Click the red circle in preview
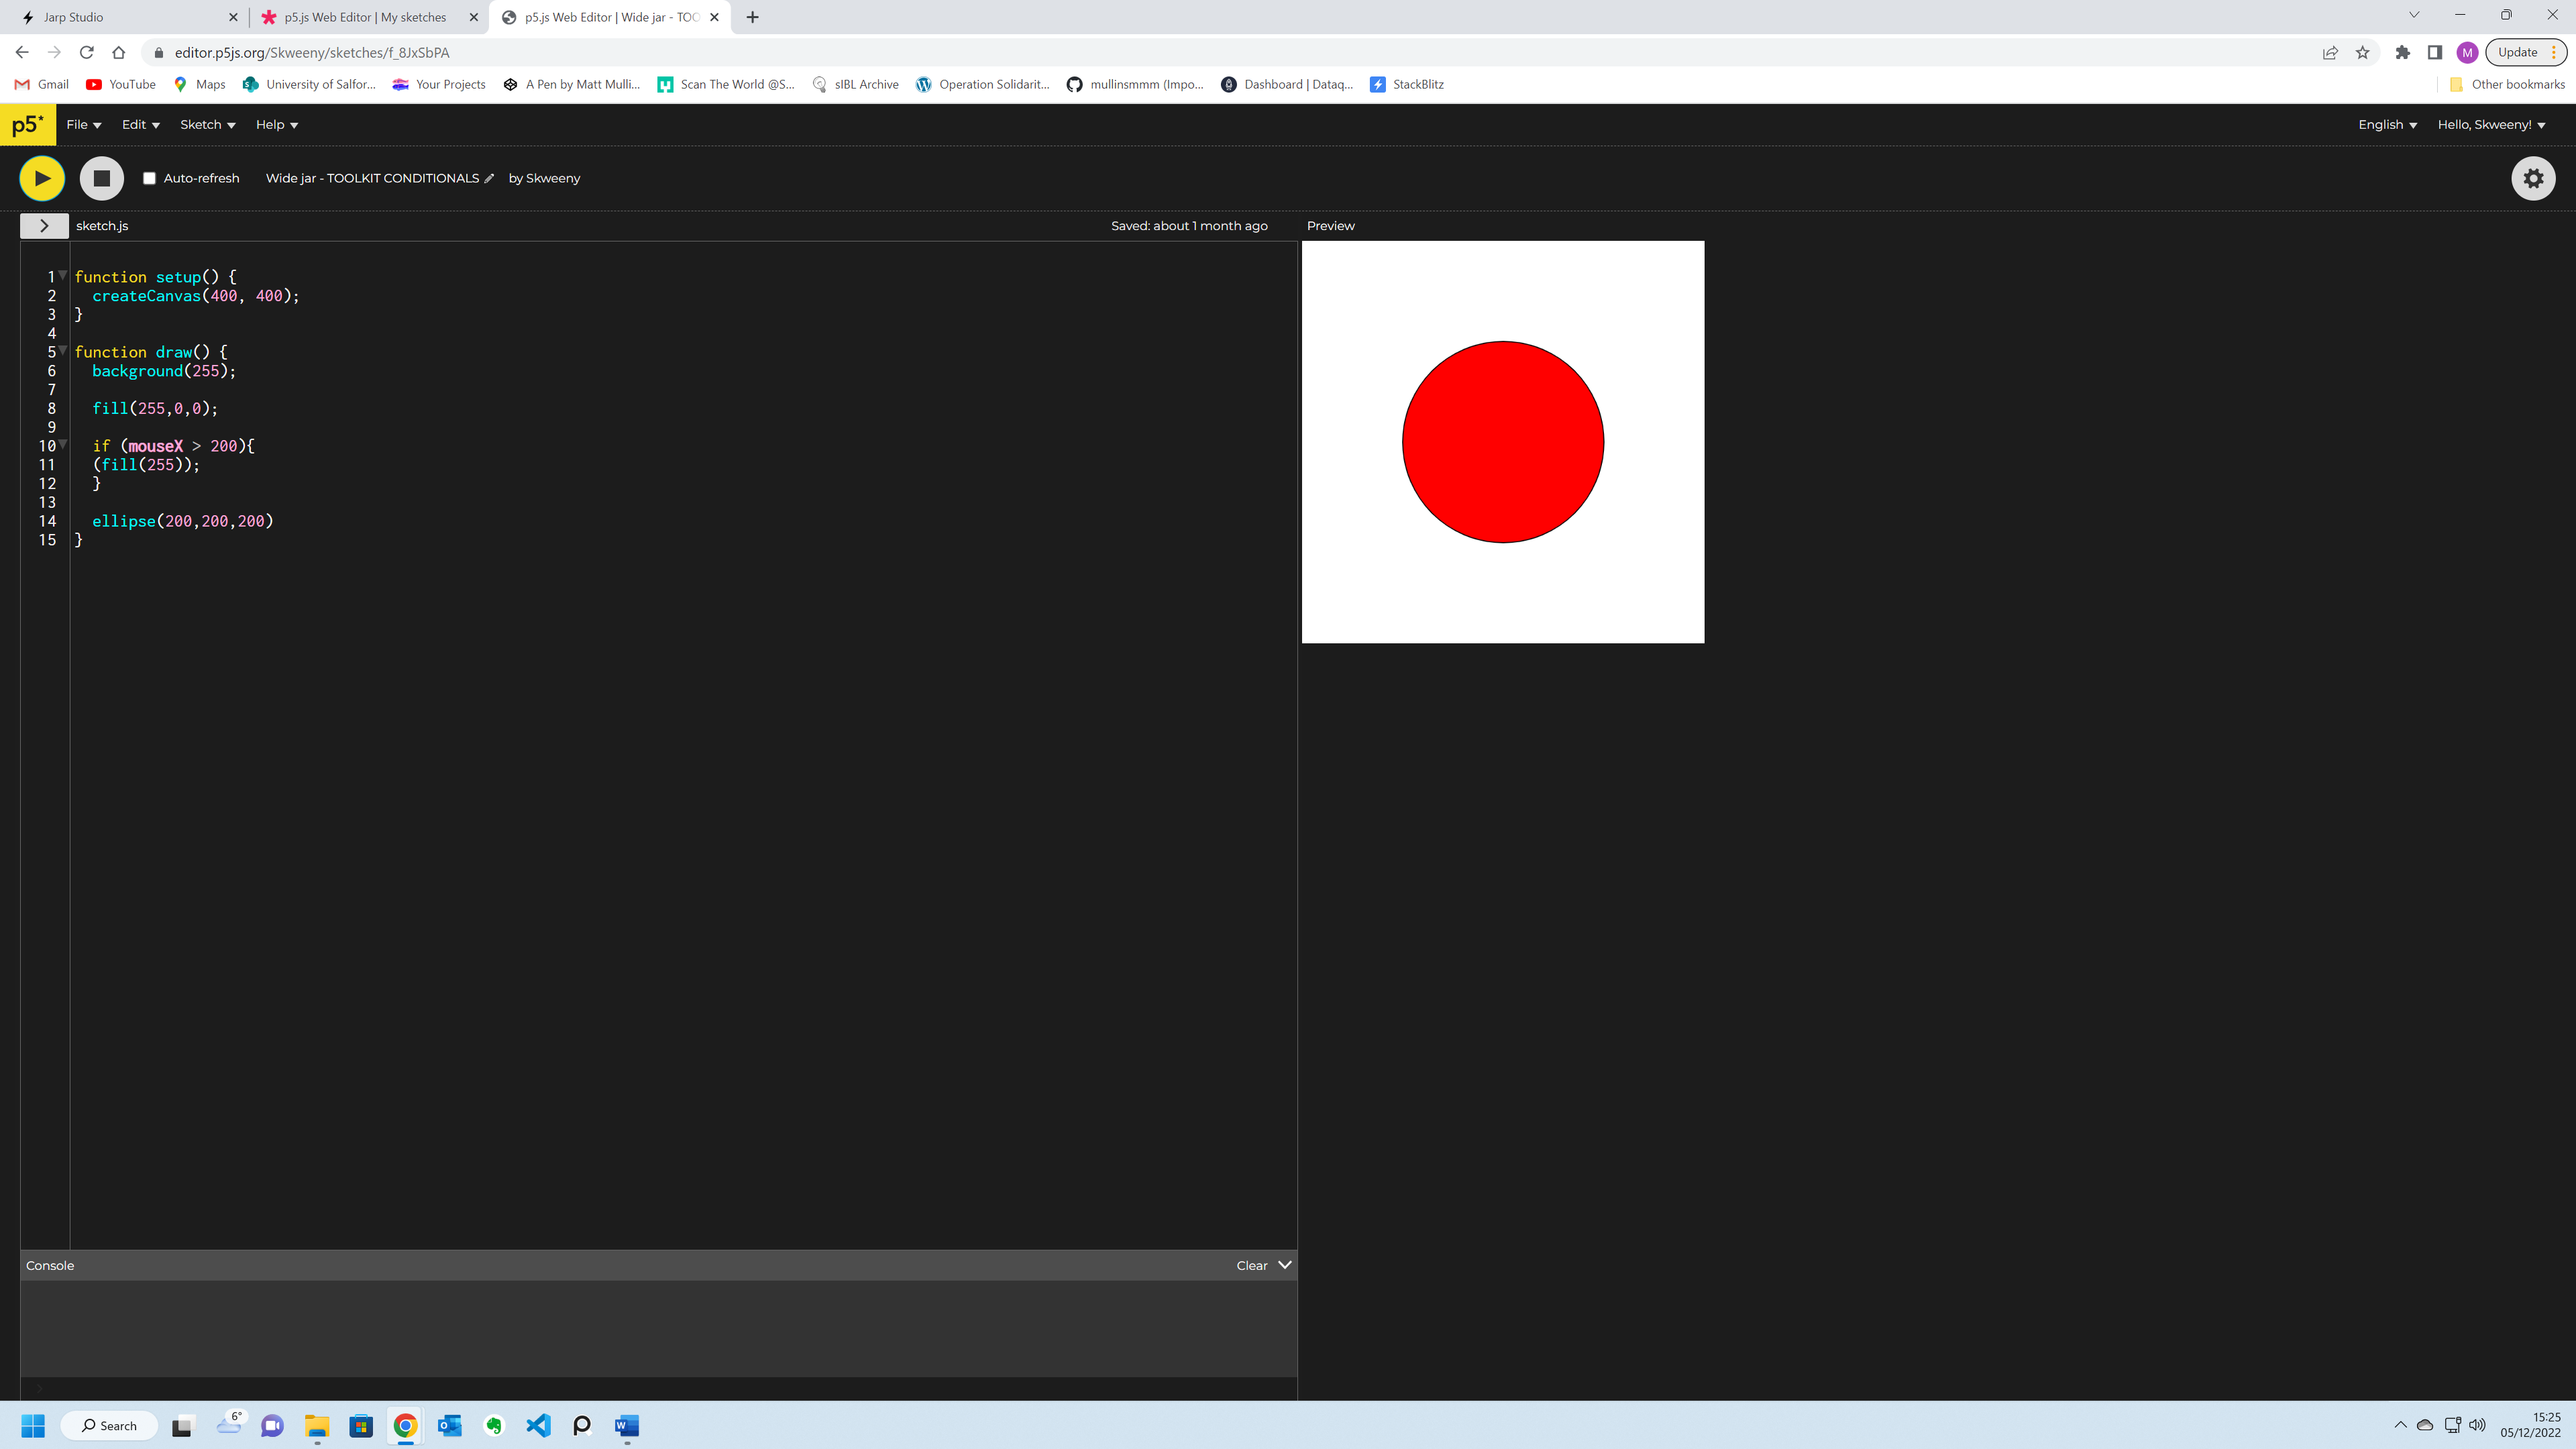Viewport: 2576px width, 1449px height. (1502, 442)
